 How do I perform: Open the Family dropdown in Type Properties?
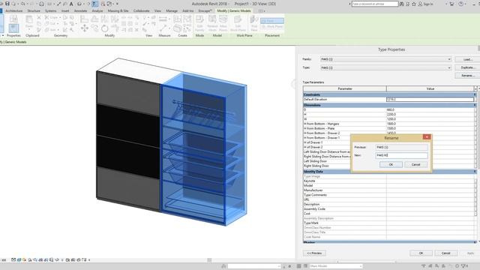pyautogui.click(x=385, y=59)
